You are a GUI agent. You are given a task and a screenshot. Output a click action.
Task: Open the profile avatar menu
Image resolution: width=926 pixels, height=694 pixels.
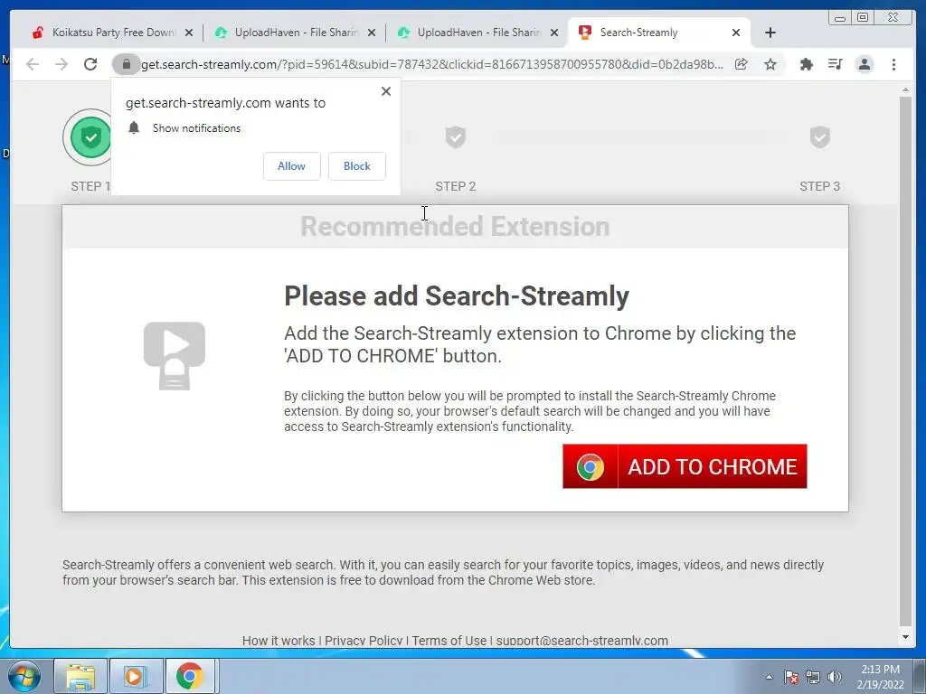pyautogui.click(x=864, y=64)
